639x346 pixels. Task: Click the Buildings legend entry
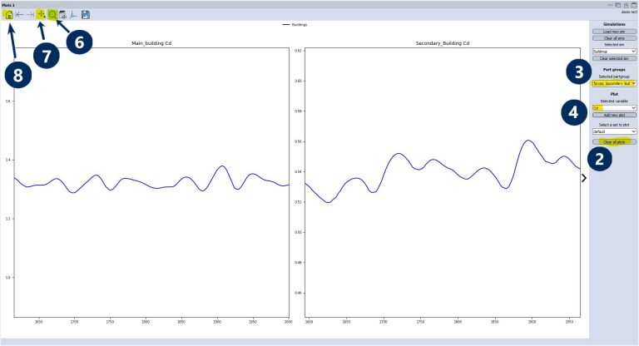tap(295, 25)
